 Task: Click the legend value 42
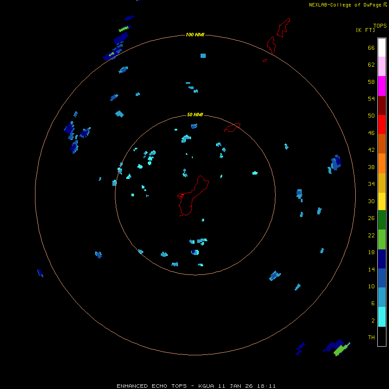(371, 150)
